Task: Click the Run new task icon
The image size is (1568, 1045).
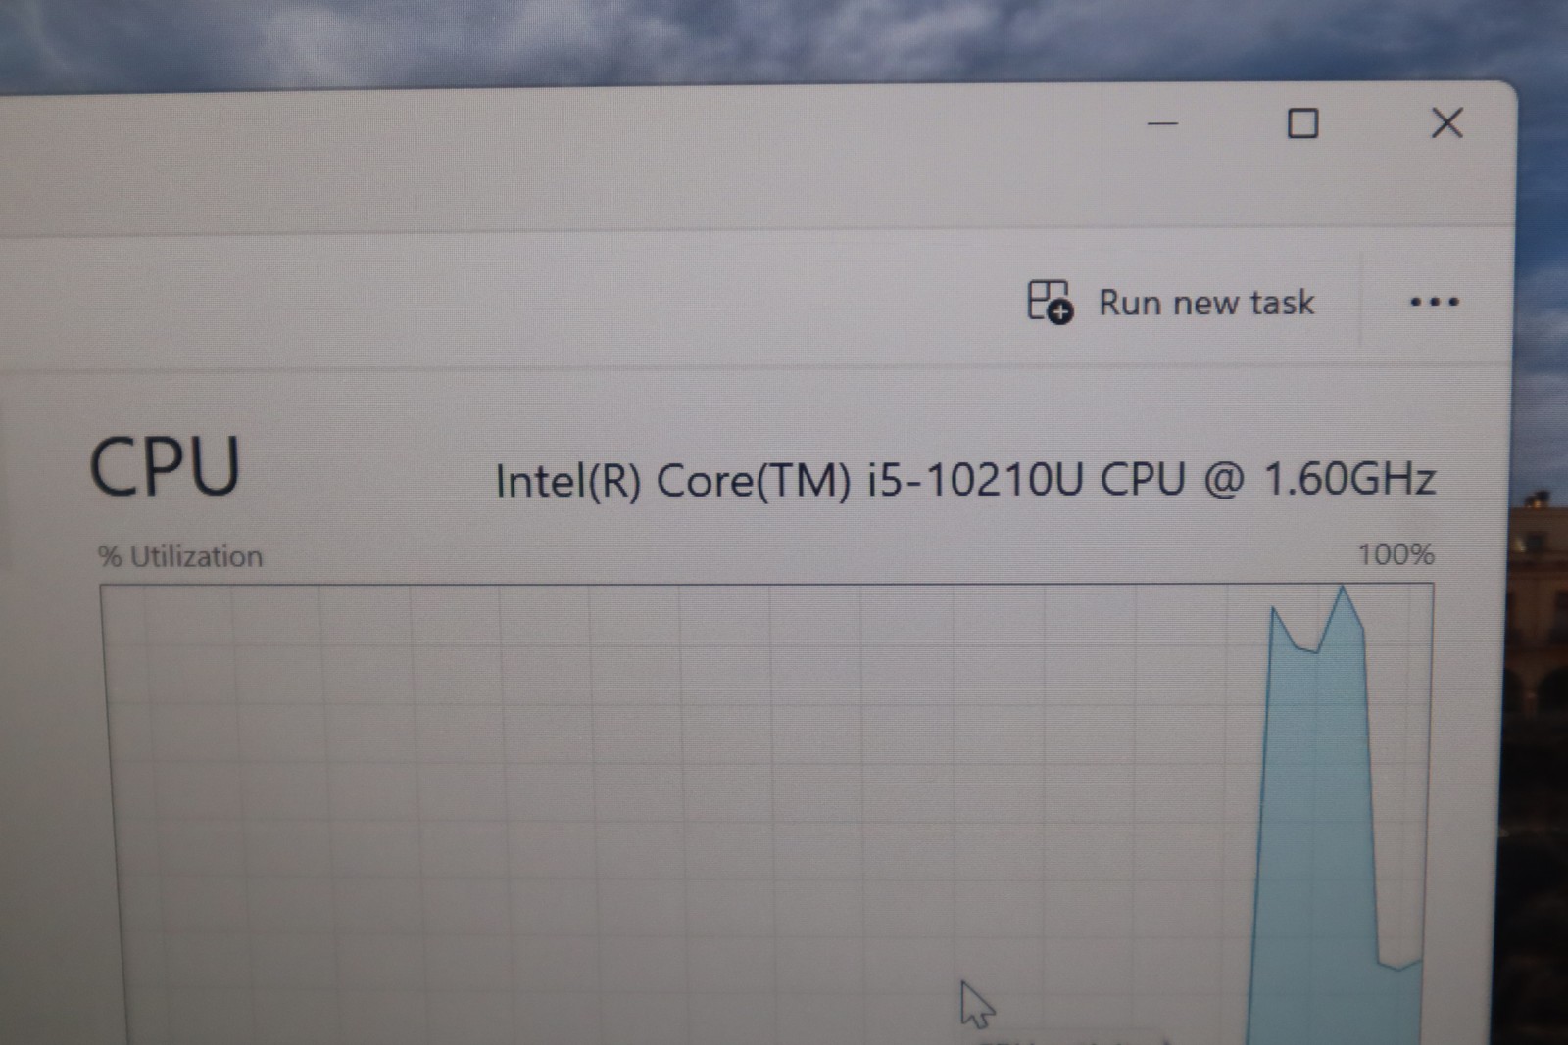Action: click(1051, 302)
